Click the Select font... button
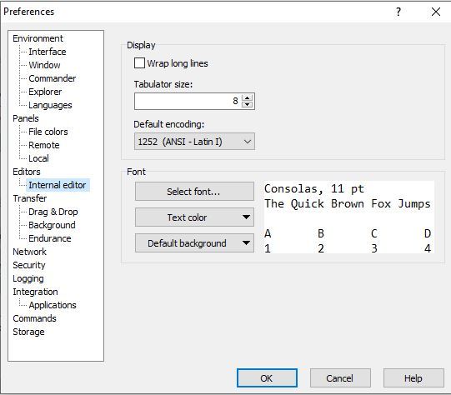 (x=194, y=191)
